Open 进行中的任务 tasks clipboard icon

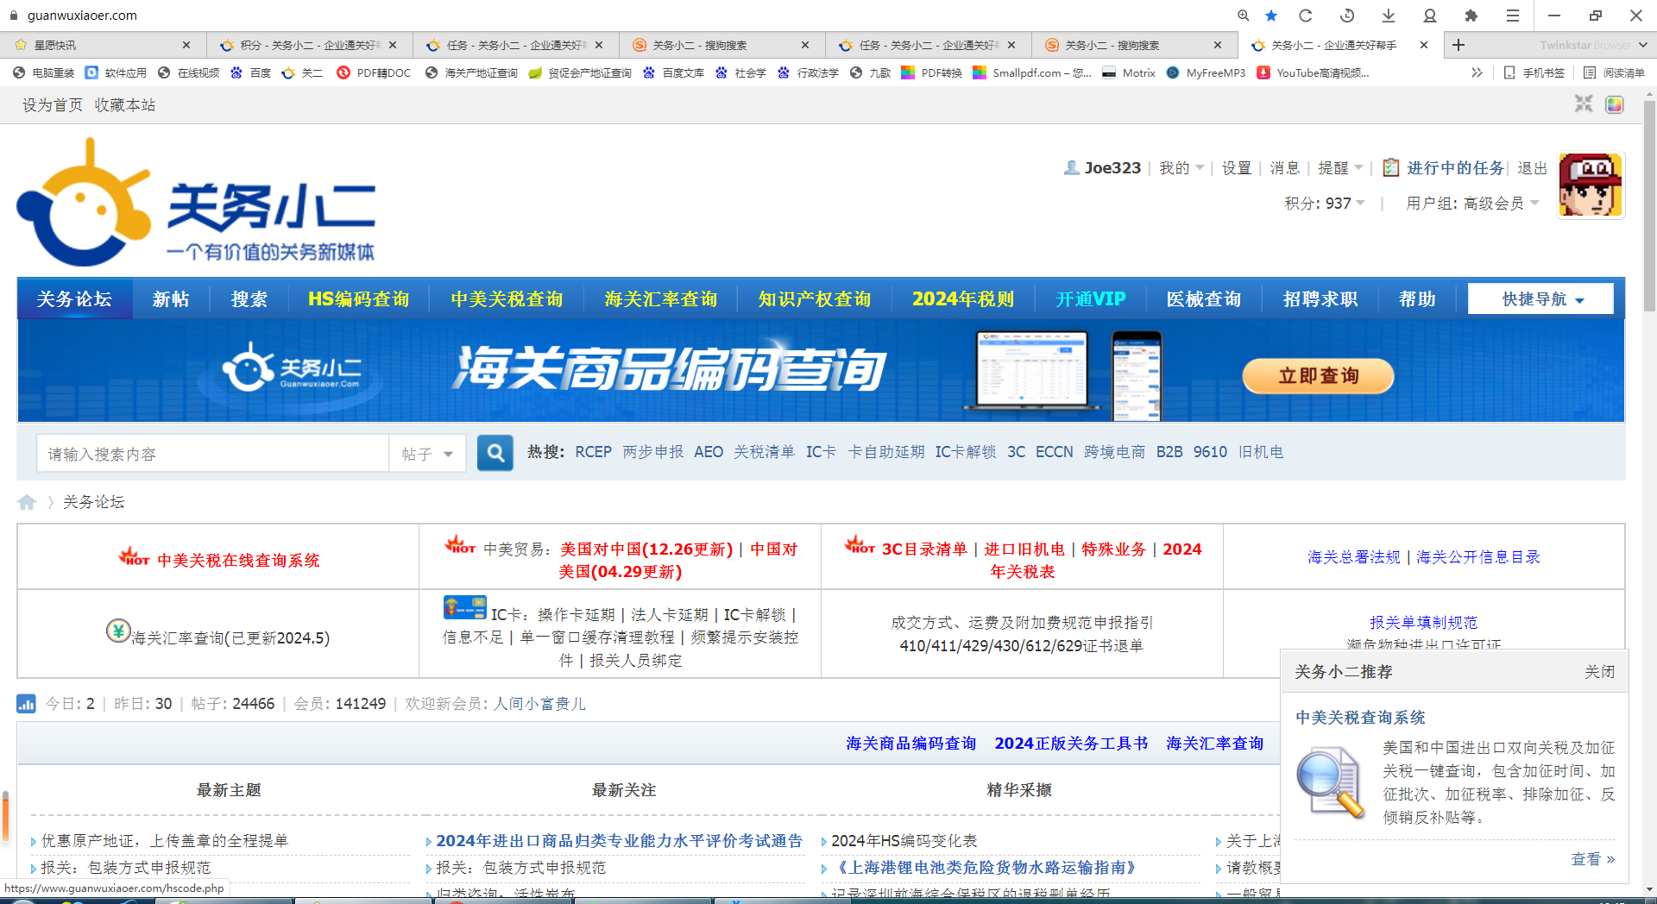click(1390, 167)
